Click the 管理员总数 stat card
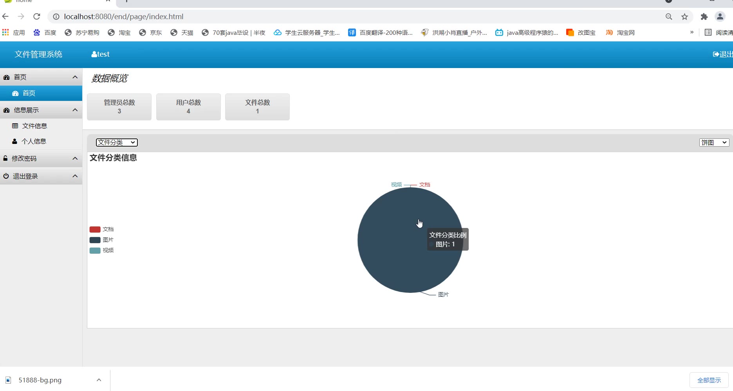This screenshot has width=733, height=391. point(119,107)
